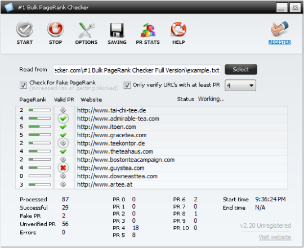
Task: Click the Select file button
Action: coord(241,69)
